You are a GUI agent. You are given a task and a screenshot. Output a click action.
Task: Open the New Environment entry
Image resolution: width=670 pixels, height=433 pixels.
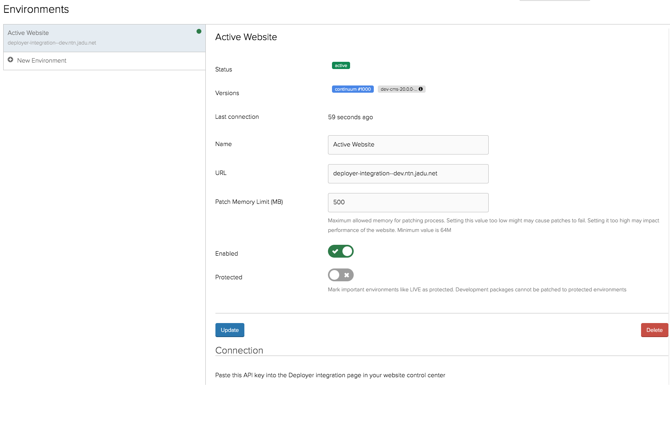[104, 61]
